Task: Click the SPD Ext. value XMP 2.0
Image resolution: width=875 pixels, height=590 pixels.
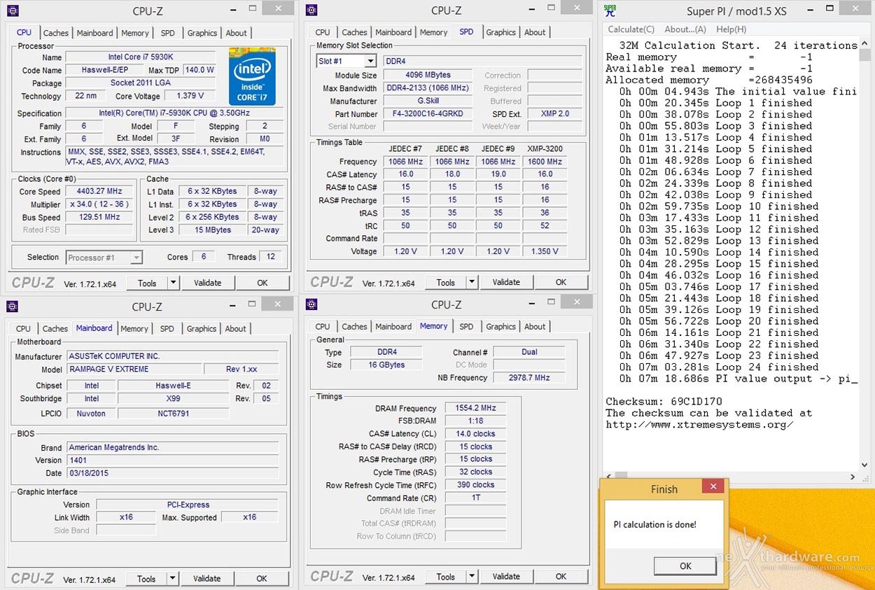Action: pos(554,114)
